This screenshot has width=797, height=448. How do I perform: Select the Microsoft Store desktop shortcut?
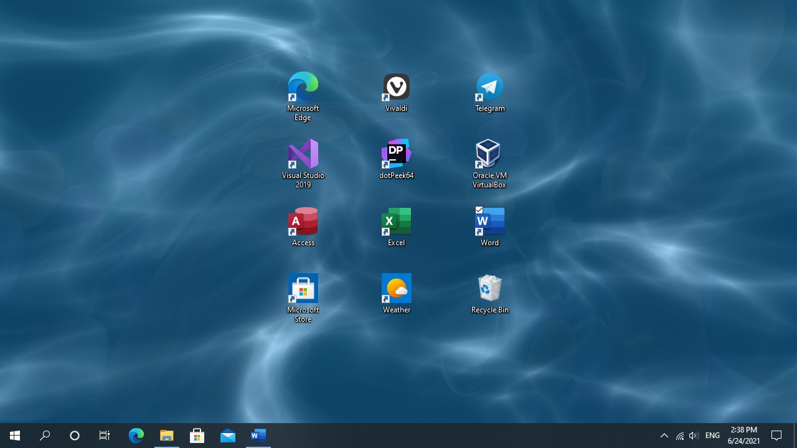(303, 298)
